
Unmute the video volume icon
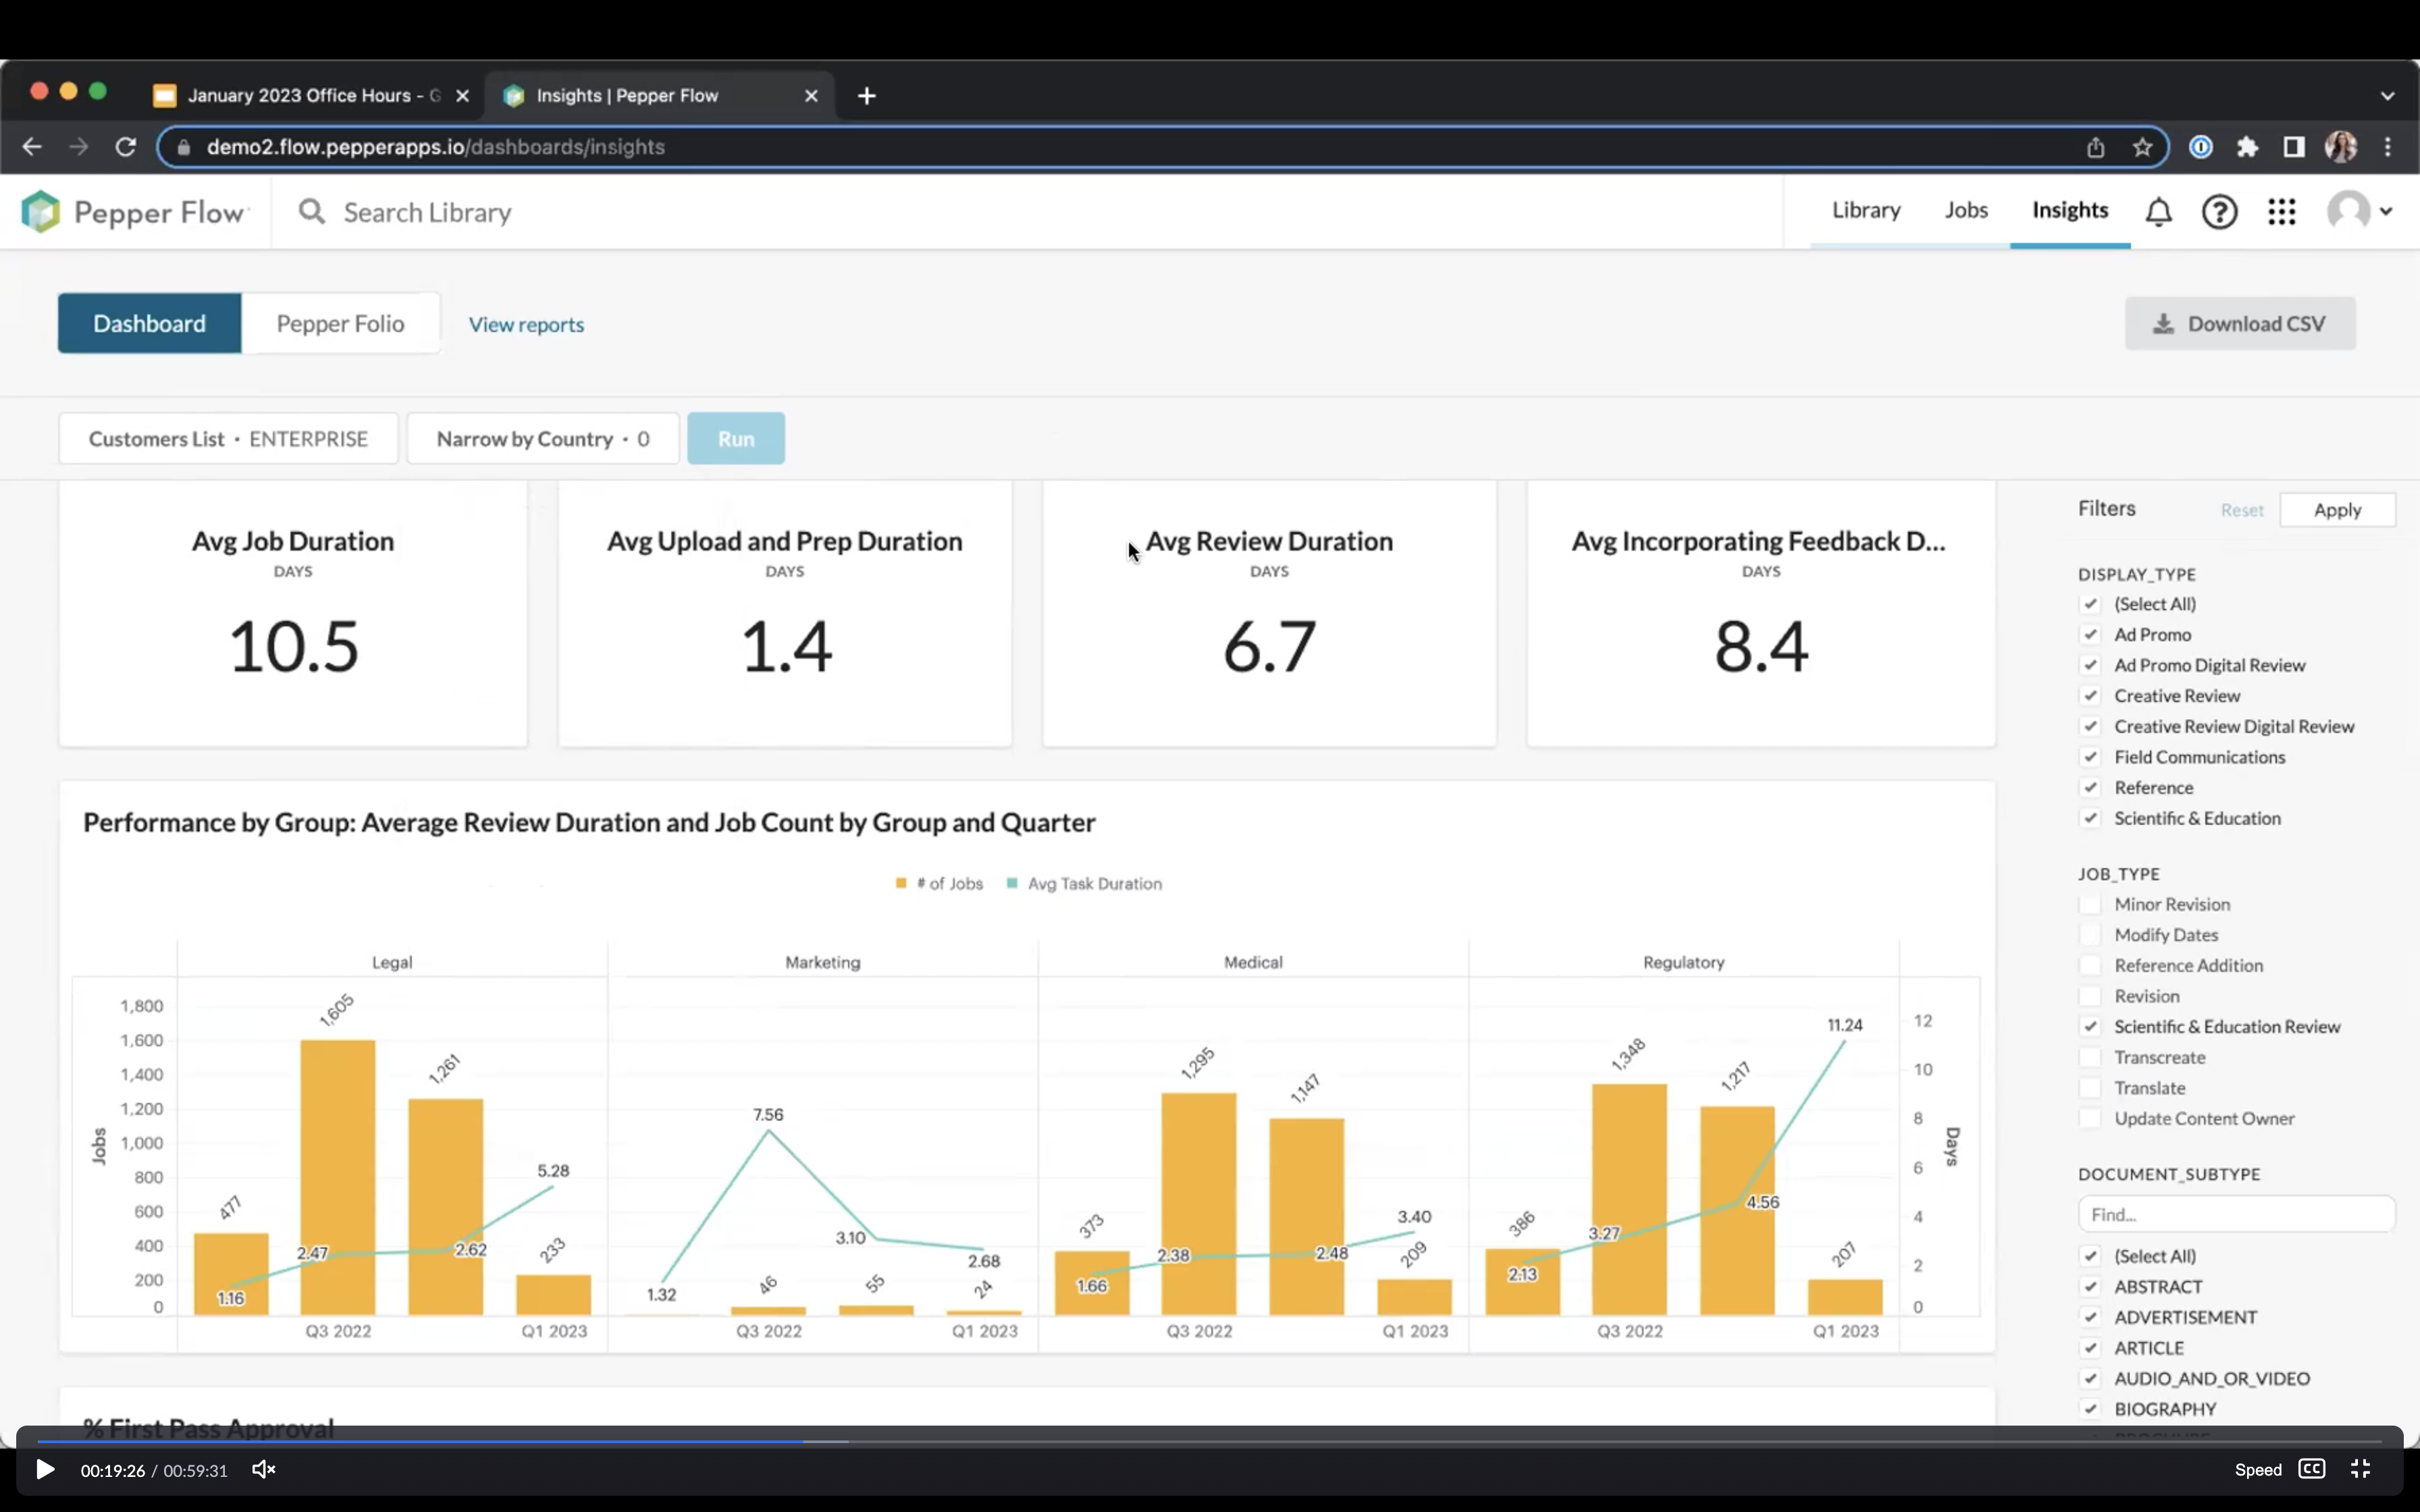[263, 1469]
